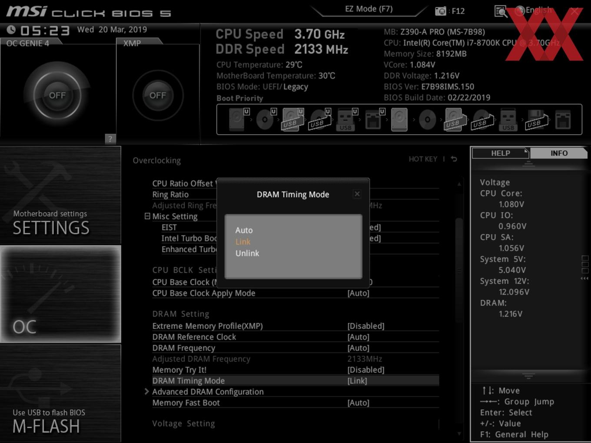Click the Boot Priority label
Viewport: 591px width, 443px height.
click(x=240, y=98)
